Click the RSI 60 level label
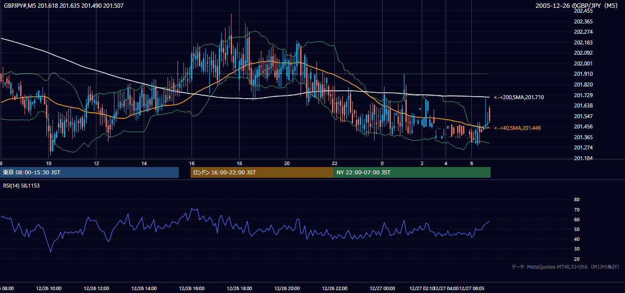 (x=577, y=219)
